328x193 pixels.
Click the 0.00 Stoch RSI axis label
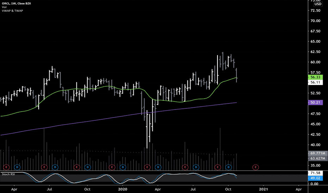coord(314,184)
